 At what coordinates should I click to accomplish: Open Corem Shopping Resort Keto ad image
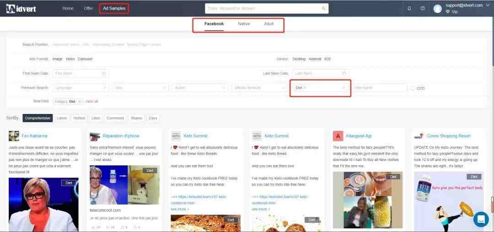(449, 202)
